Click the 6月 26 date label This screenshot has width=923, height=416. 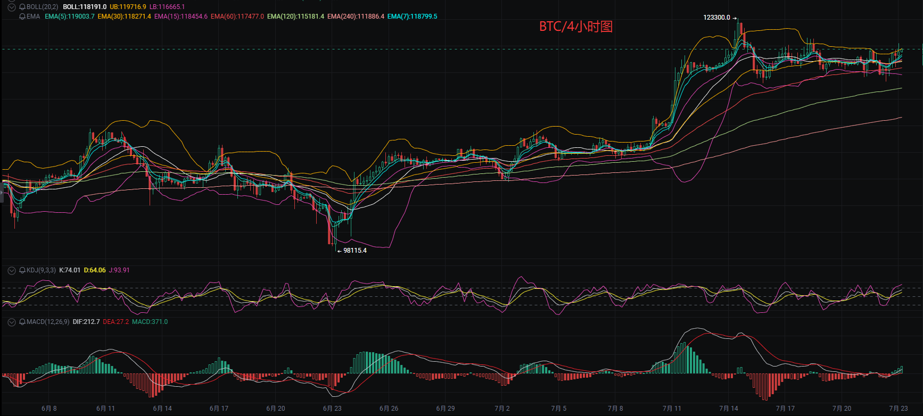point(389,409)
